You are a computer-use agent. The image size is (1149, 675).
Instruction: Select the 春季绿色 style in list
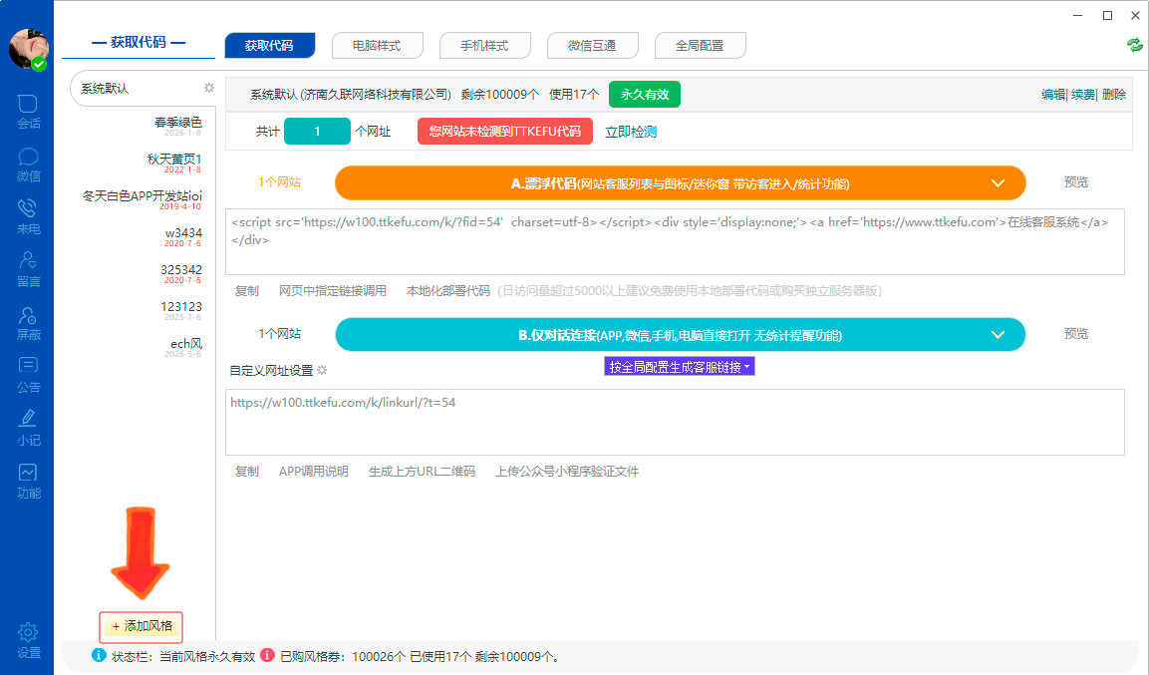[178, 123]
